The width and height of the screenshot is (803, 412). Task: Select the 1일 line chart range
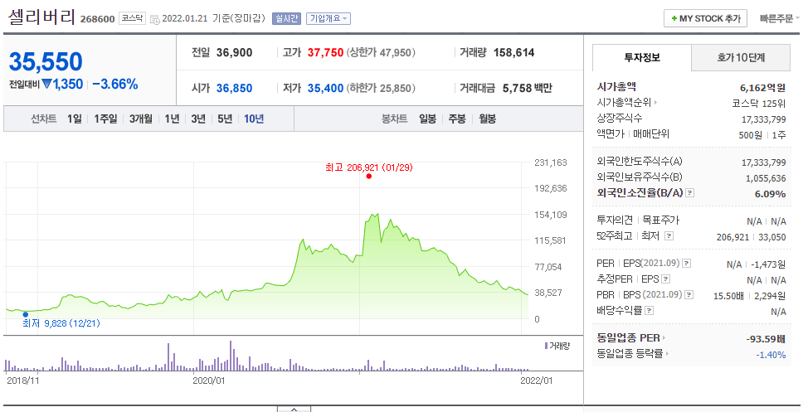(x=75, y=119)
